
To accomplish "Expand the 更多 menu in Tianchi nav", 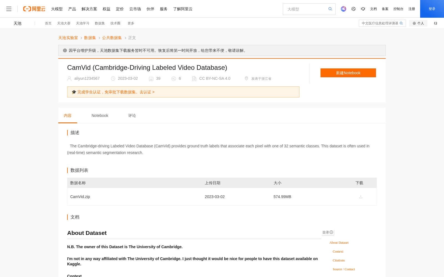I will [131, 23].
